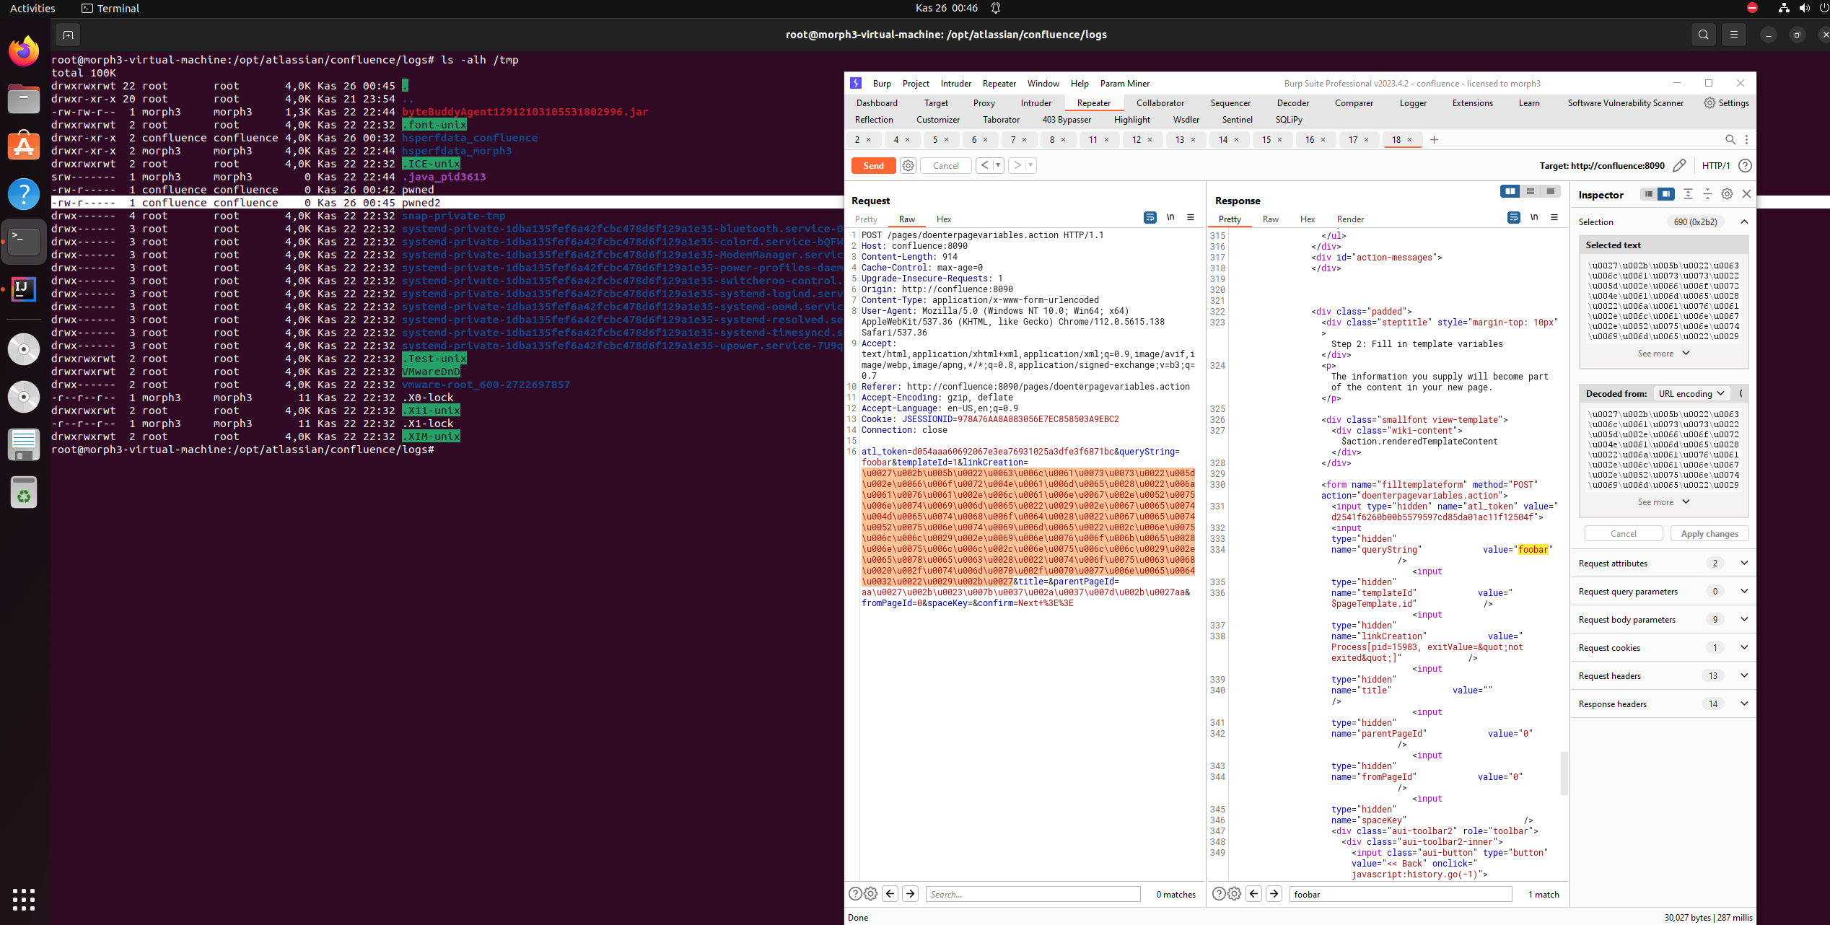Screen dimensions: 1830x925
Task: Go to next response search match
Action: click(x=1274, y=894)
